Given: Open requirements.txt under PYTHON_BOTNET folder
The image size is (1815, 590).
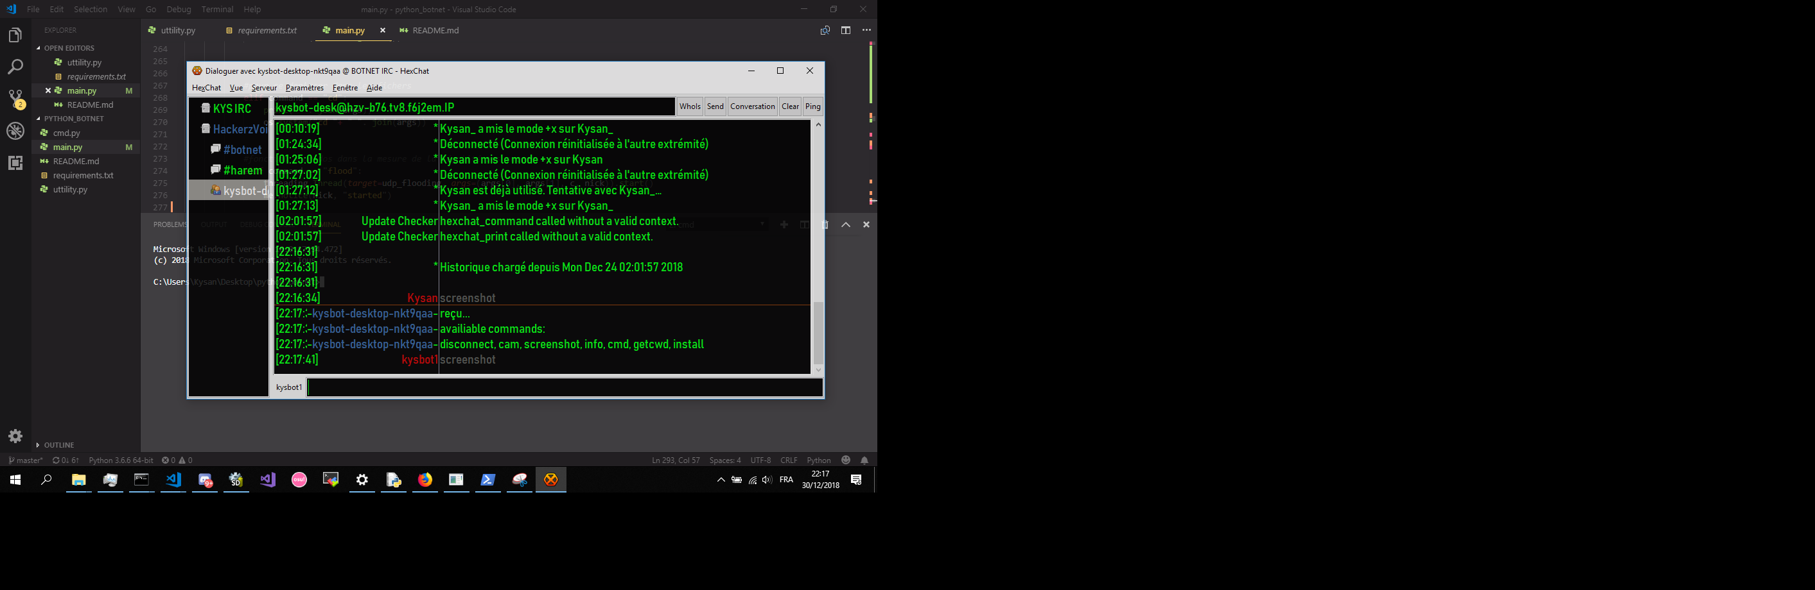Looking at the screenshot, I should 83,175.
